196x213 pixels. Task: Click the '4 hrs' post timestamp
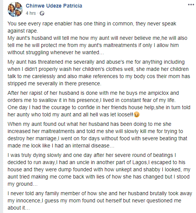pyautogui.click(x=31, y=13)
